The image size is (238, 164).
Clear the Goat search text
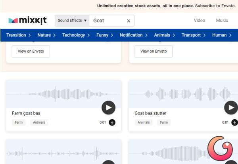point(129,21)
